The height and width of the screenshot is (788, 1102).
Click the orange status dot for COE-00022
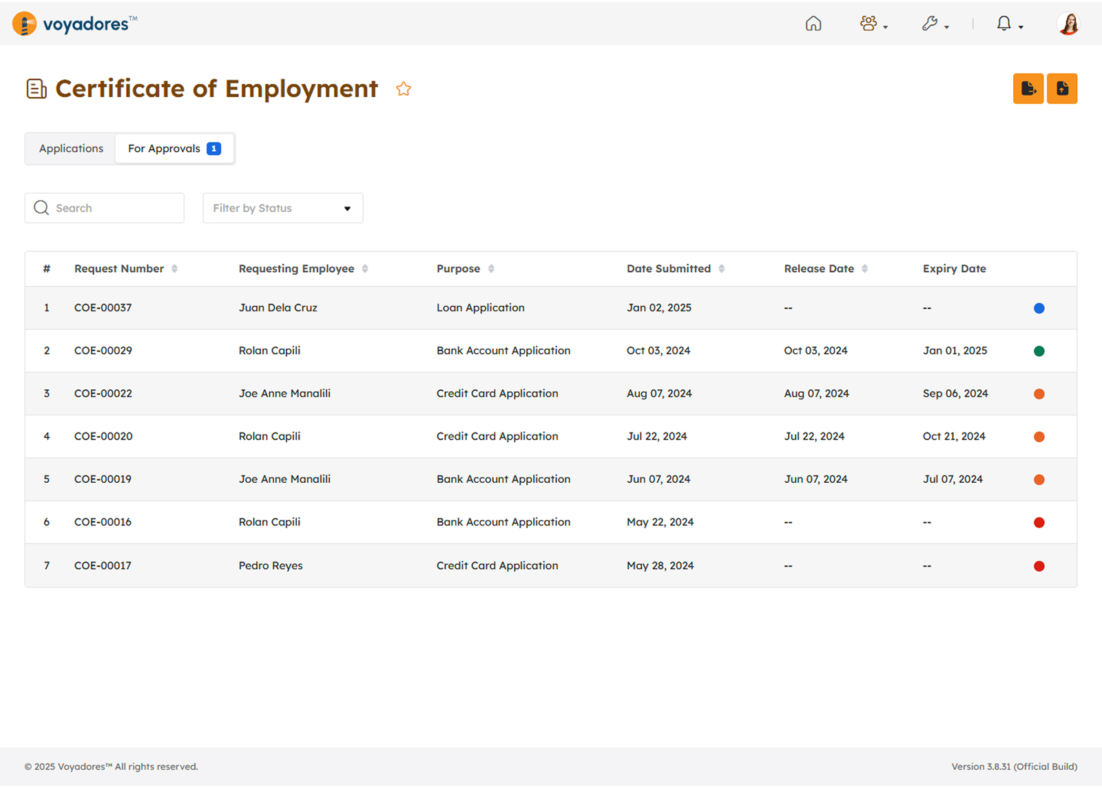tap(1039, 394)
